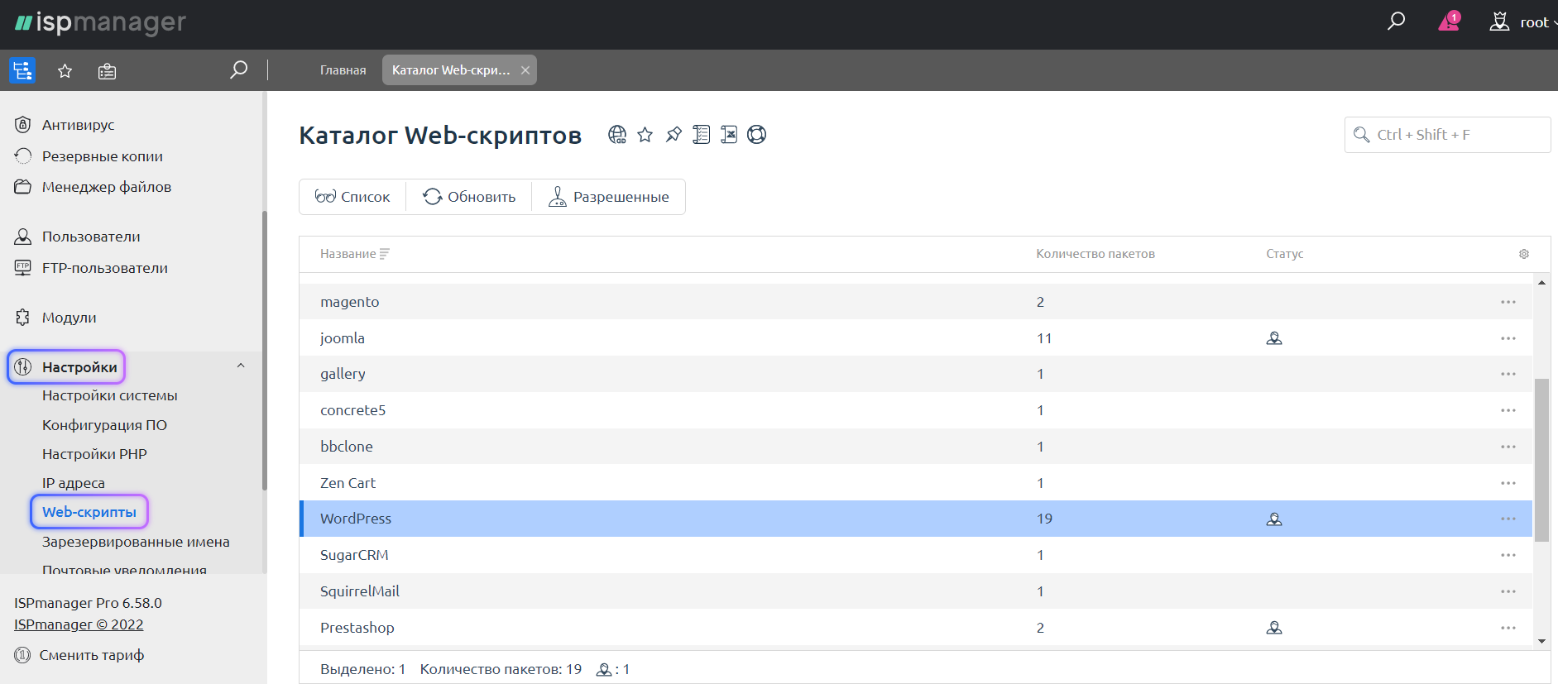Open Антивирус in the sidebar
Viewport: 1558px width, 684px height.
[79, 125]
